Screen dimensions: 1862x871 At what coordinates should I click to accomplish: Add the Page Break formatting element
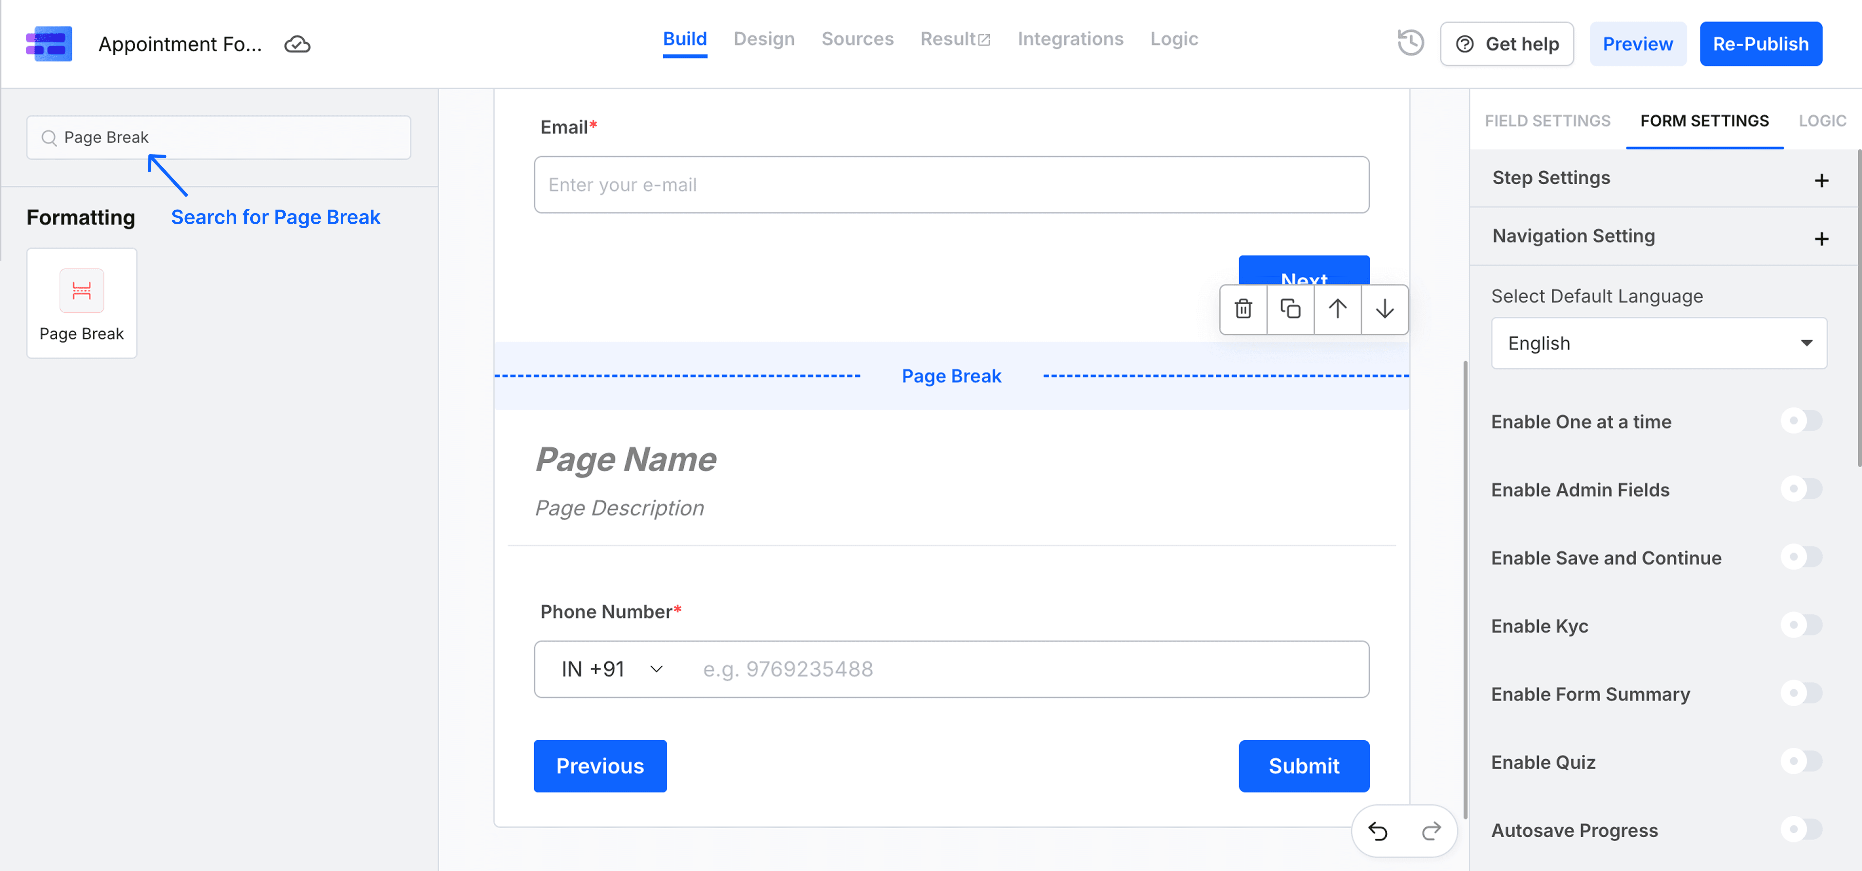tap(82, 303)
